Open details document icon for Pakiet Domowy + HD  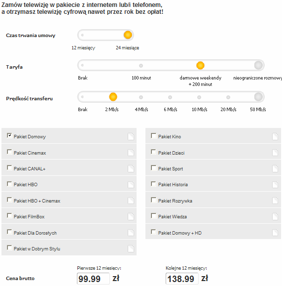tap(275, 233)
